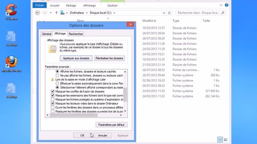Click the horizontal scroll right arrow
This screenshot has height=144, width=257.
click(x=121, y=115)
